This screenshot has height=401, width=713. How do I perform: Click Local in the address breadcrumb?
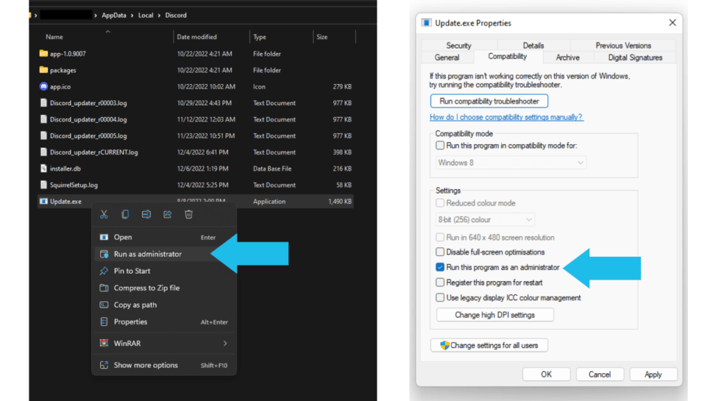coord(146,15)
